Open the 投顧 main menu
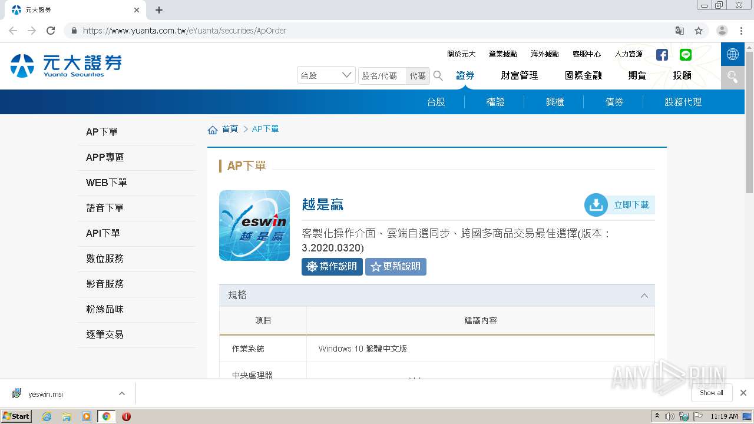The image size is (754, 424). click(x=682, y=75)
